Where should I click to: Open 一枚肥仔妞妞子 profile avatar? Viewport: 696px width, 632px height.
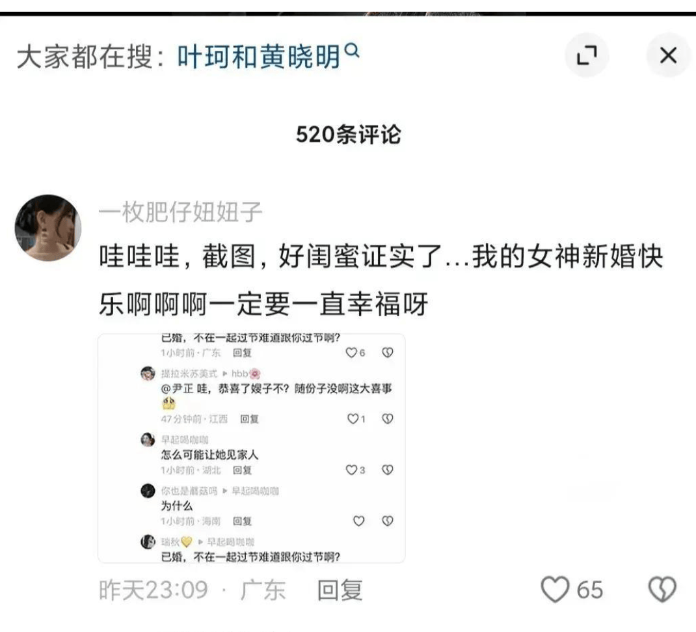click(48, 227)
